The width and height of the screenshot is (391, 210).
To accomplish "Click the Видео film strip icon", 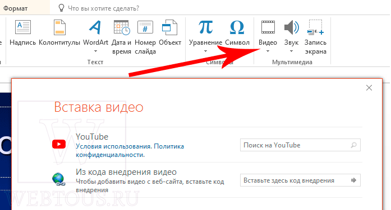I will [268, 27].
